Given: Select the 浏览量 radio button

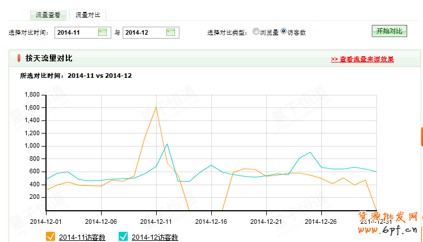Looking at the screenshot, I should click(x=256, y=32).
